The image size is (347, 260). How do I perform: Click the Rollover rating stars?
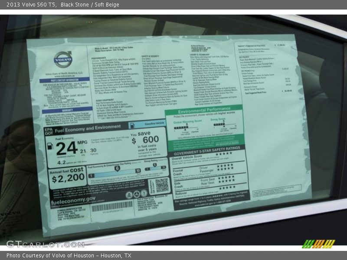227,188
